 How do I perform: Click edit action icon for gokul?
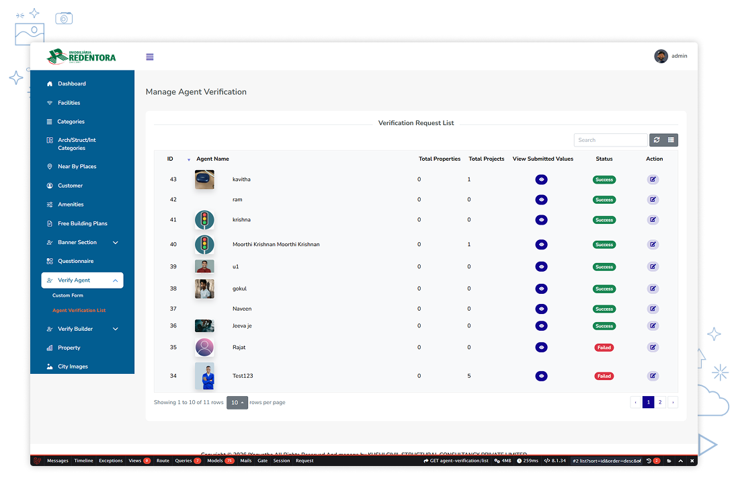[653, 289]
